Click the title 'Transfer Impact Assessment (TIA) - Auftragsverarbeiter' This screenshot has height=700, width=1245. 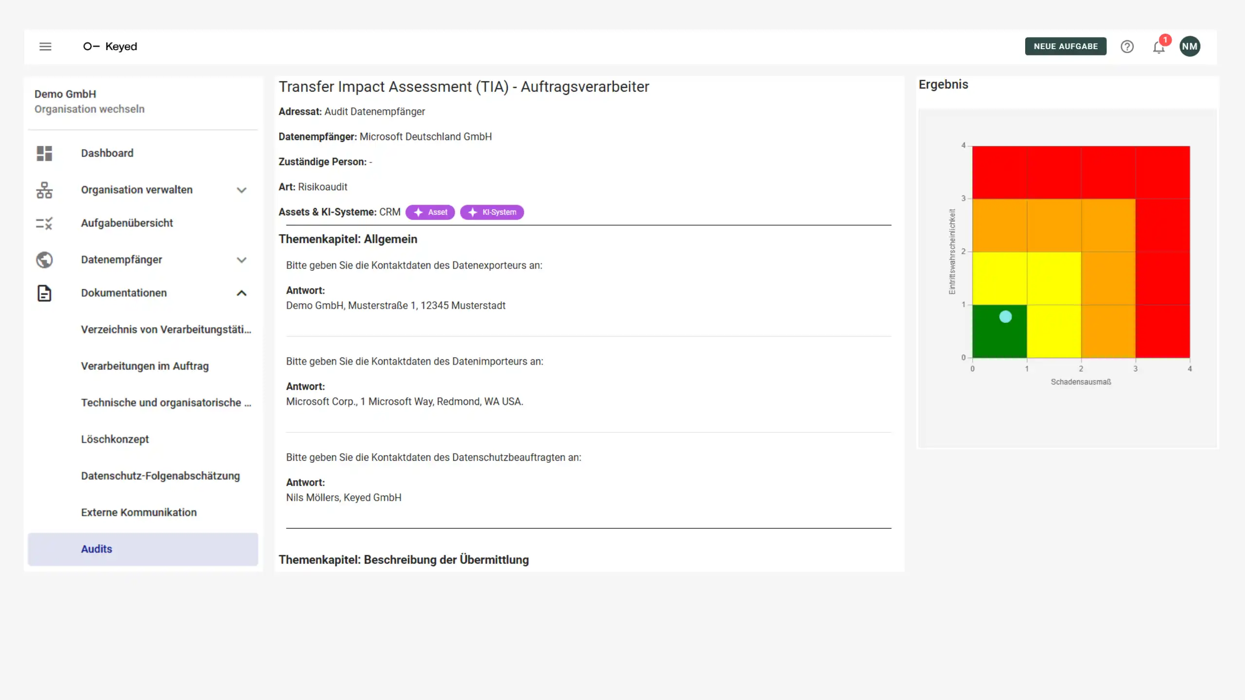(x=464, y=87)
